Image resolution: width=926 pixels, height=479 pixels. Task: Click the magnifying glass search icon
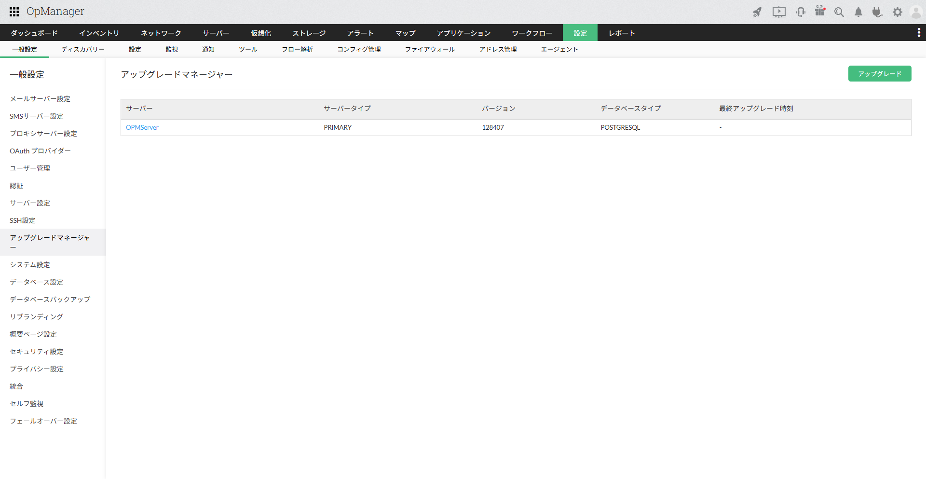[x=839, y=12]
